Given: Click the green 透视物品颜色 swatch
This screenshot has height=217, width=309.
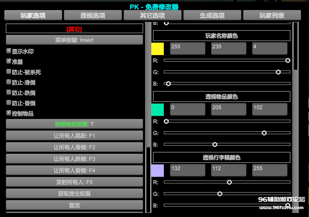Looking at the screenshot, I should pyautogui.click(x=158, y=110).
